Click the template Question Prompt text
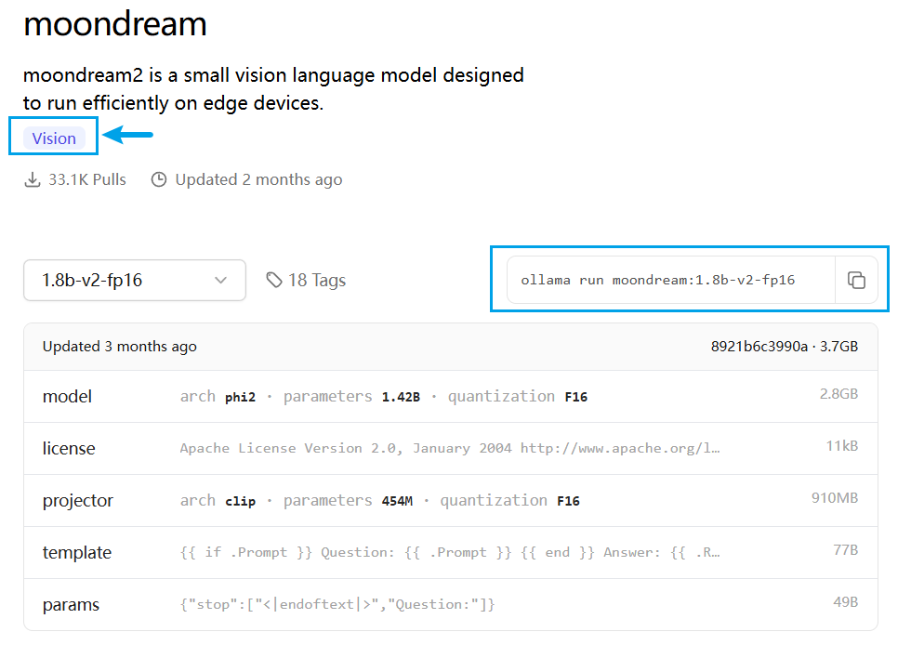 (x=450, y=553)
